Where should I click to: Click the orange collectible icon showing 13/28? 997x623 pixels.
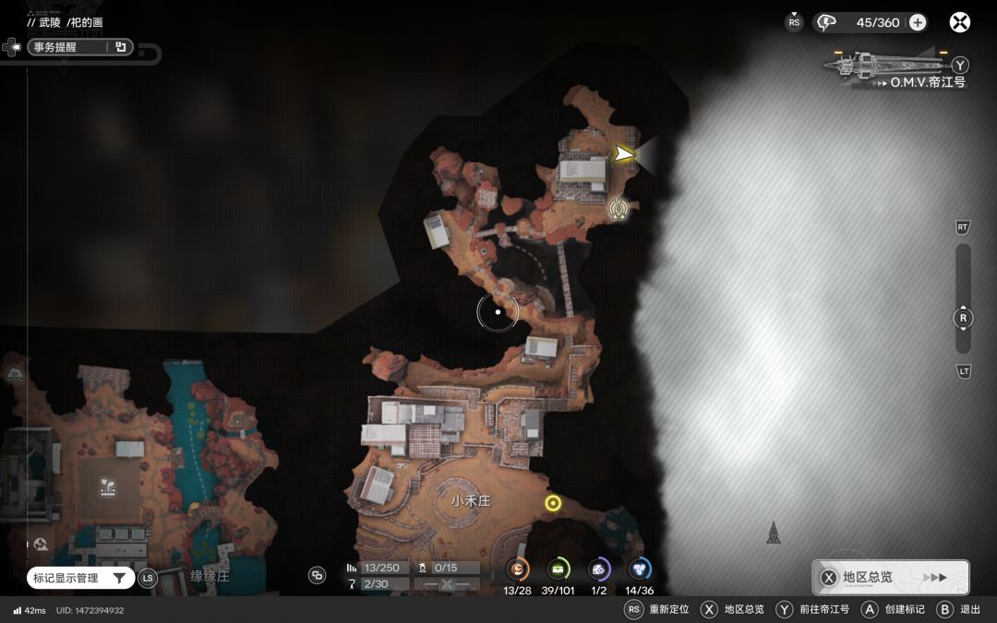(x=518, y=569)
